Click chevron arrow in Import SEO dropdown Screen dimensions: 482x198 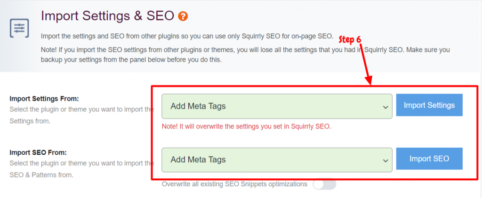point(385,160)
